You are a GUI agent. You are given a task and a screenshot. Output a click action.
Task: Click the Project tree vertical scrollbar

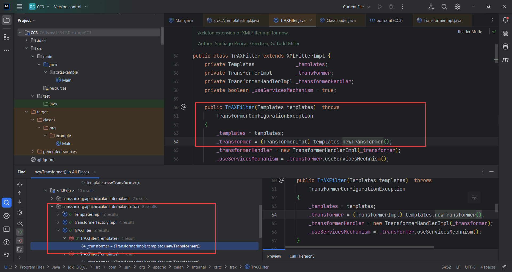click(x=162, y=36)
